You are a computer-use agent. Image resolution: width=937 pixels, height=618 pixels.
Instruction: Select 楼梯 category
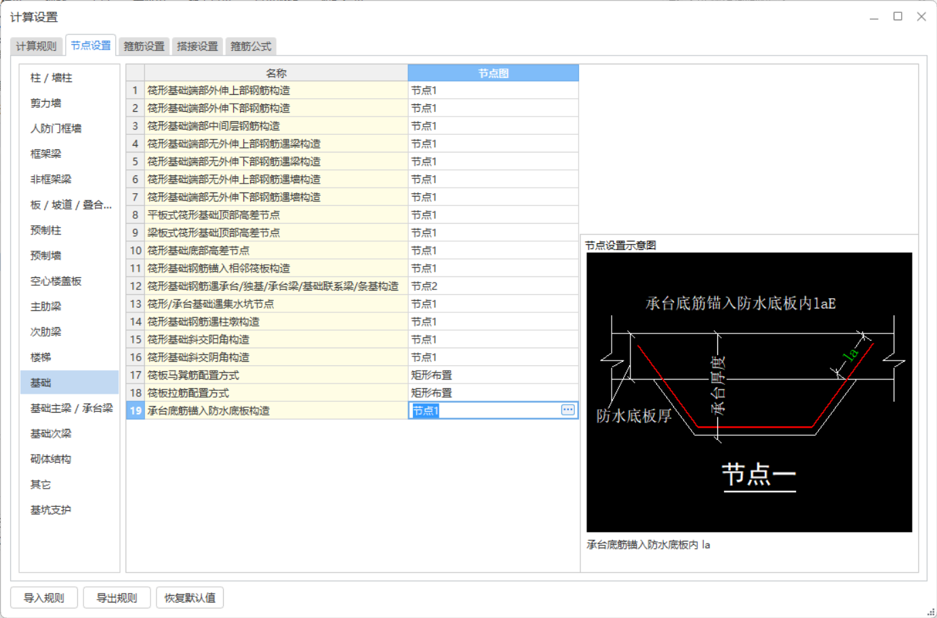tap(69, 357)
